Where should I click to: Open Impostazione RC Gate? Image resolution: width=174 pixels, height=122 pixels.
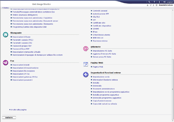click(102, 51)
